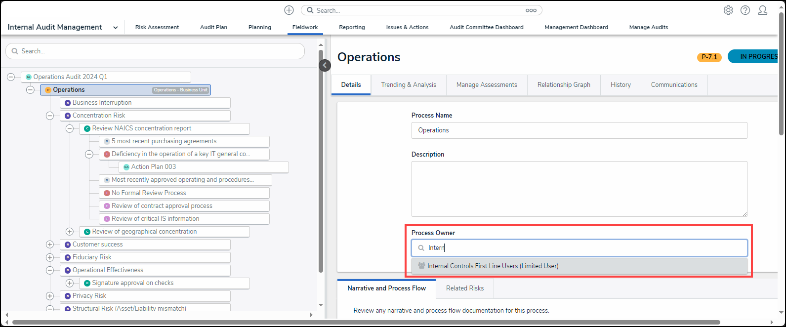Switch to the Trending & Analysis tab
Viewport: 786px width, 327px height.
408,85
